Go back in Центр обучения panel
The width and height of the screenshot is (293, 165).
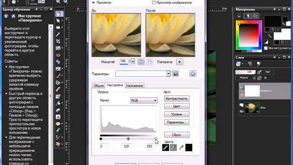point(6,16)
